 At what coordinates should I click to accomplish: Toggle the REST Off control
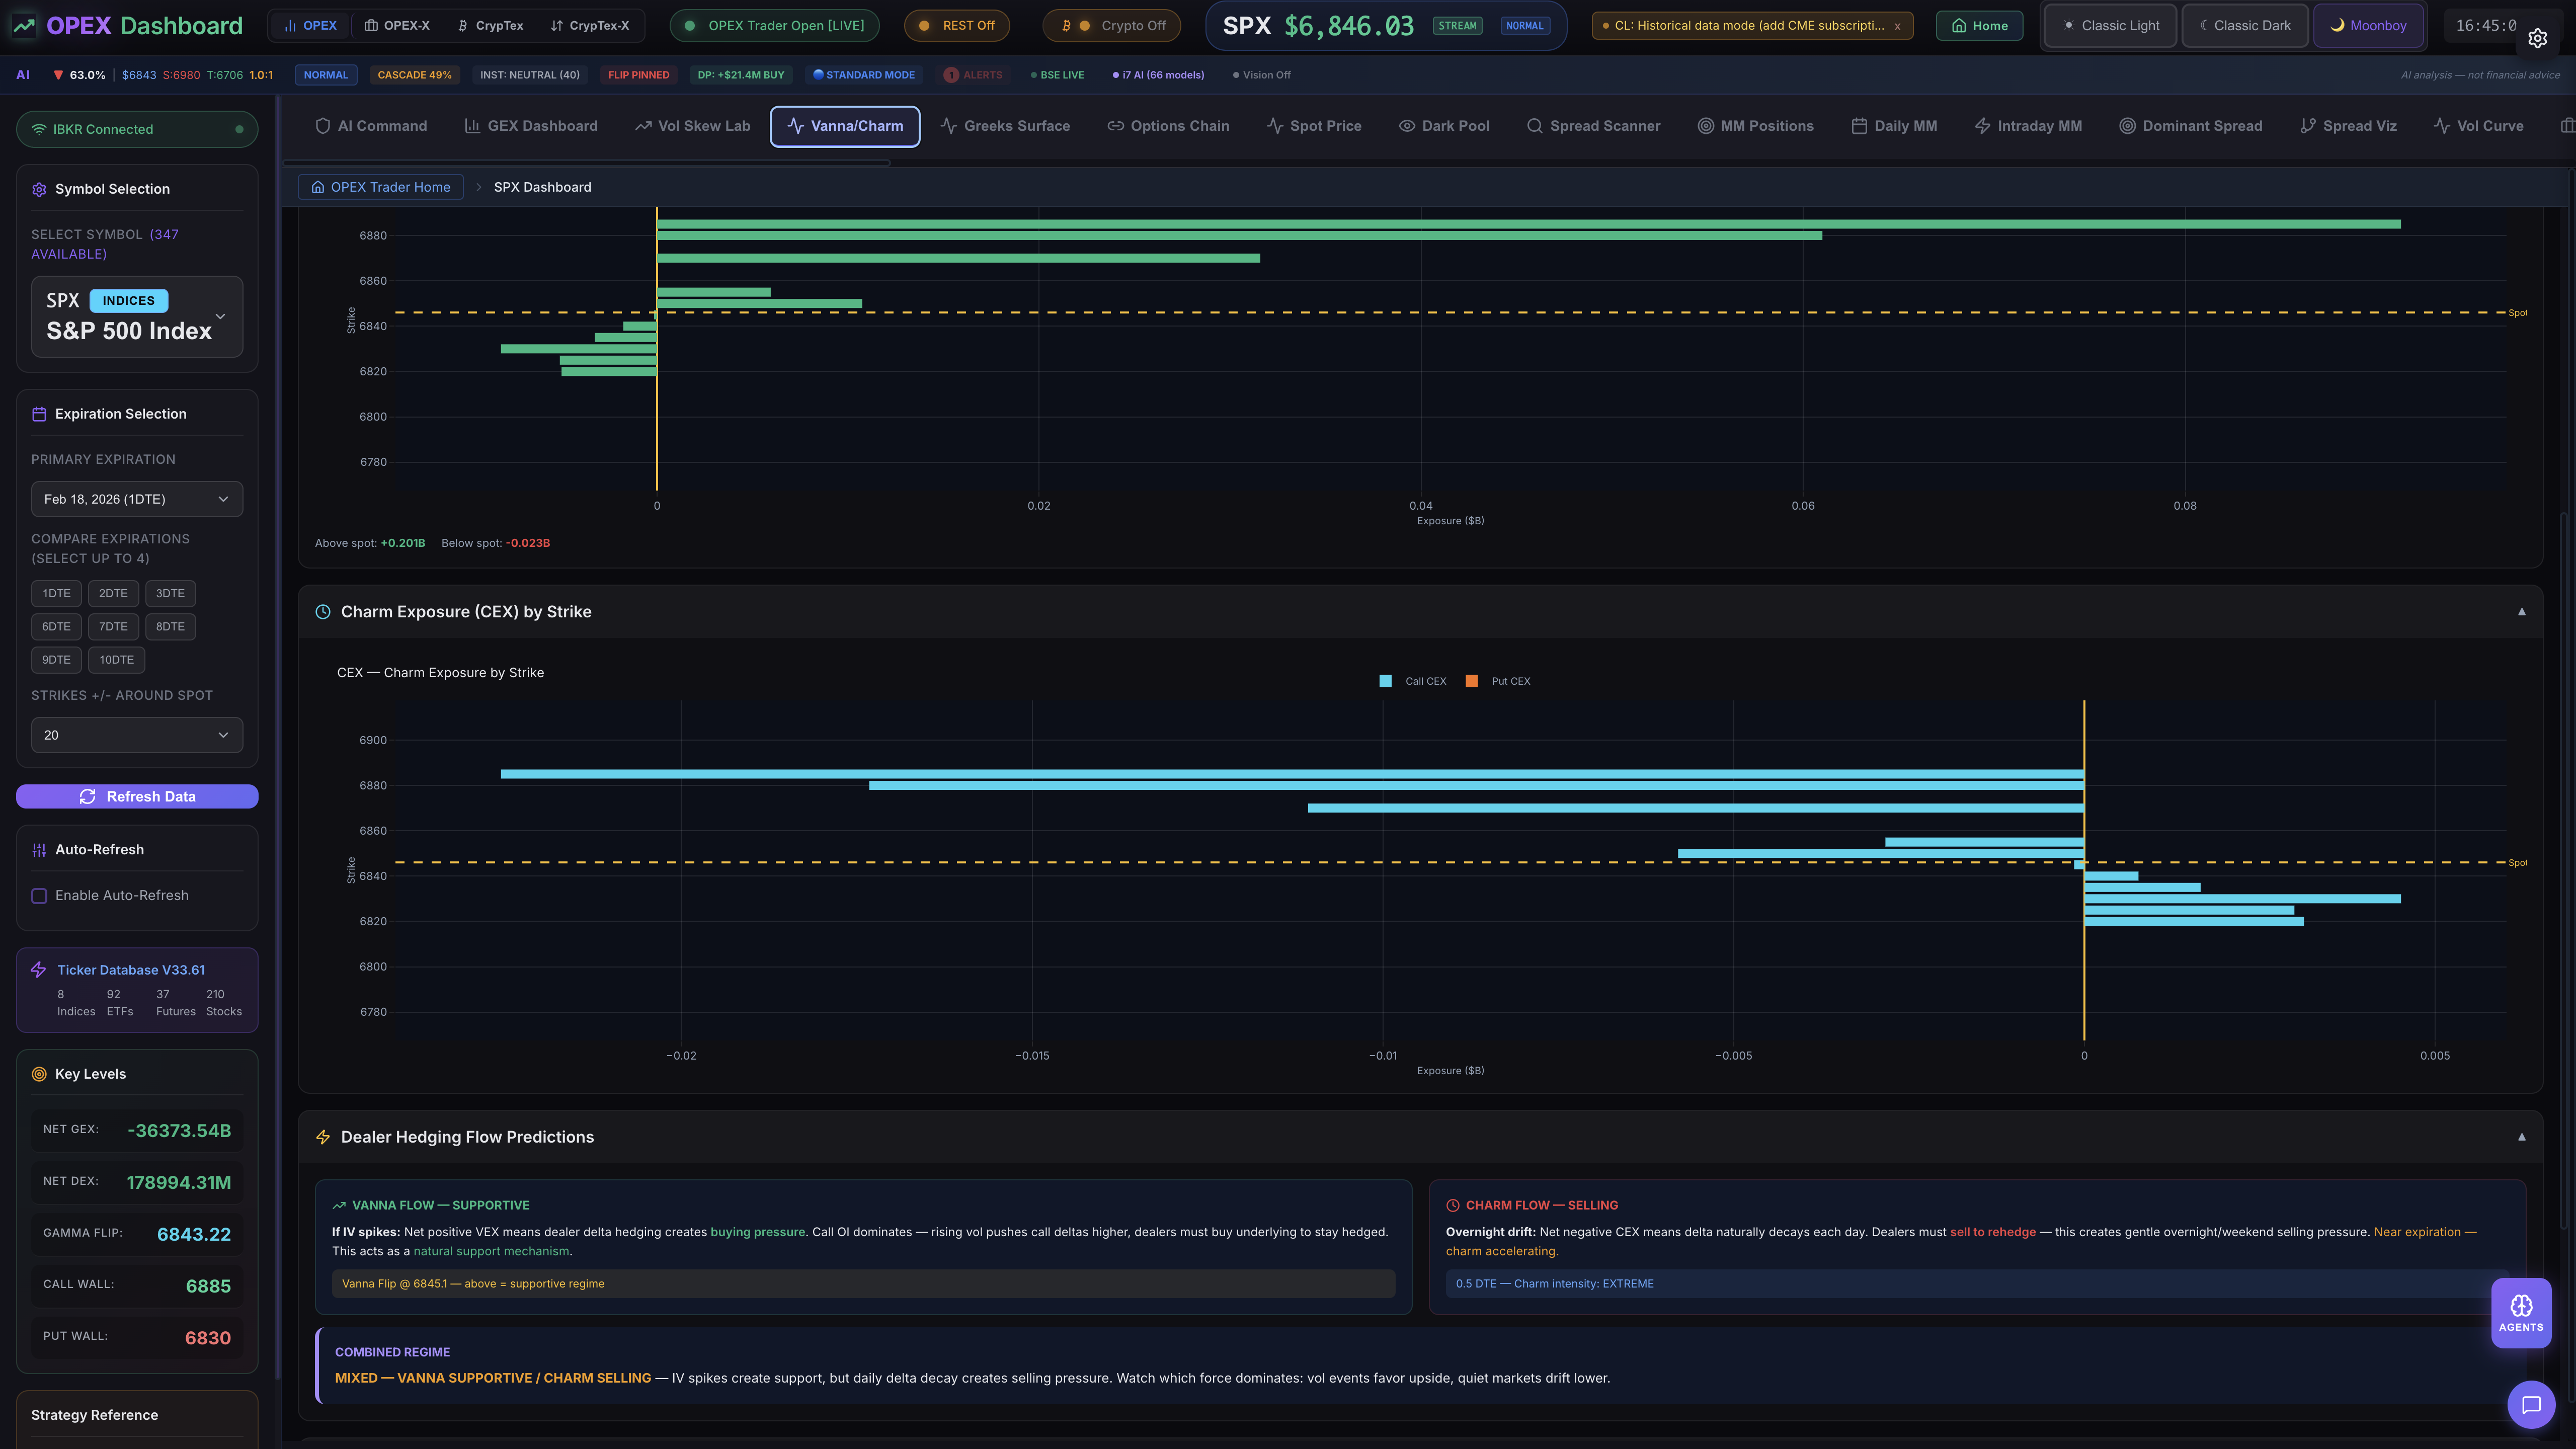pyautogui.click(x=956, y=25)
